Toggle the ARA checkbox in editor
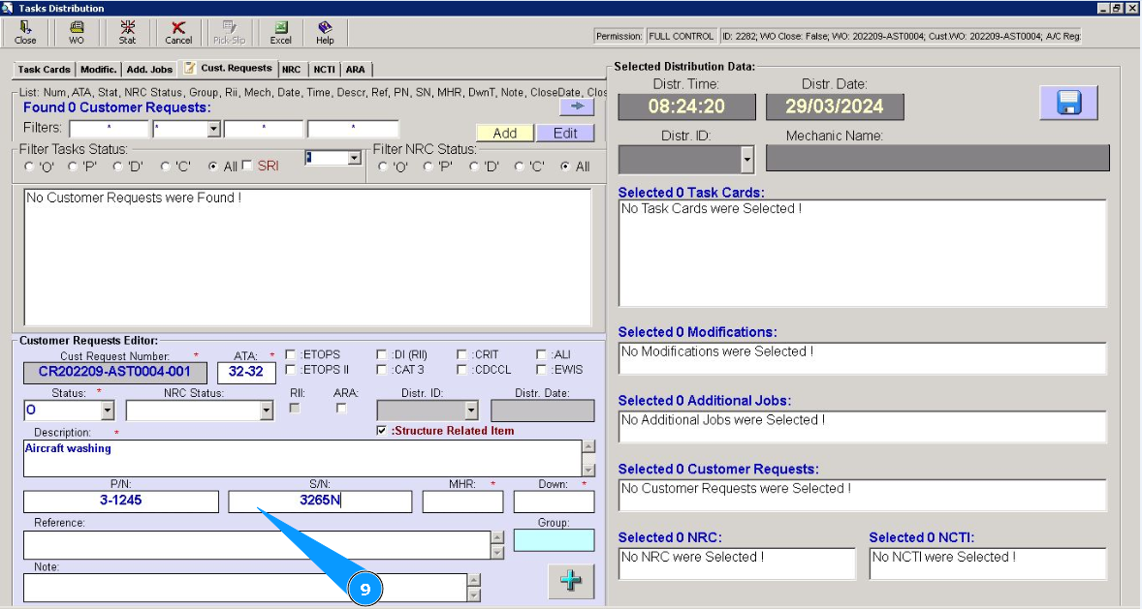Viewport: 1142px width, 609px height. (341, 409)
